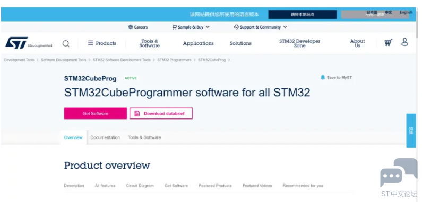Viewport: 422px width, 202px height.
Task: Click the Get Software button
Action: pos(95,114)
